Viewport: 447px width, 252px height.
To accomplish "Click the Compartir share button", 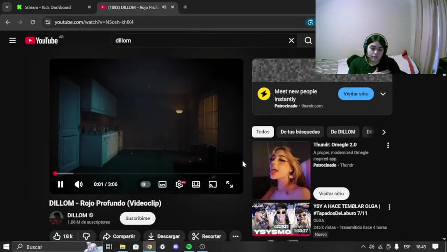I will click(x=119, y=236).
